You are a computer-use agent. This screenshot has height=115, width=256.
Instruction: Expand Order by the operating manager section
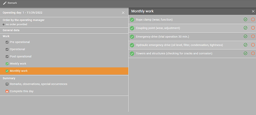[24, 20]
